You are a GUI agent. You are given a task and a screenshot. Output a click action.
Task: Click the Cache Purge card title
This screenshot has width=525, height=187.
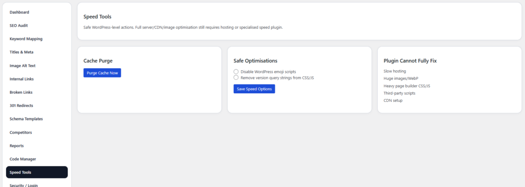(98, 61)
